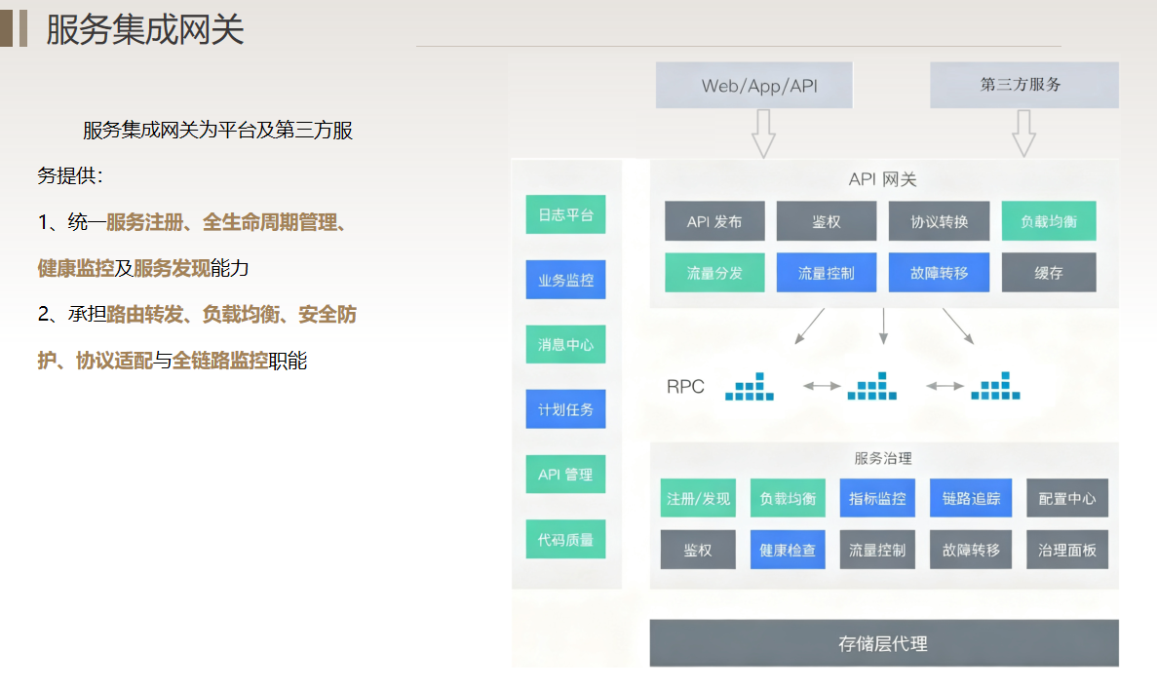Select the middle RPC service cluster icon
The height and width of the screenshot is (689, 1157).
coord(872,387)
